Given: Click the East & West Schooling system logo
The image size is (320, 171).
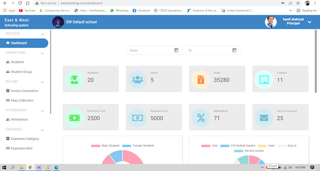Looking at the screenshot, I should tap(17, 22).
